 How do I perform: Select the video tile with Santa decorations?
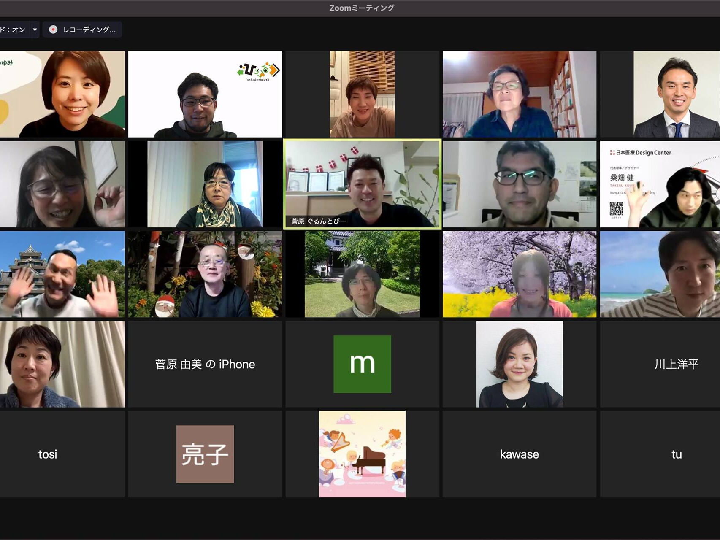(x=205, y=274)
